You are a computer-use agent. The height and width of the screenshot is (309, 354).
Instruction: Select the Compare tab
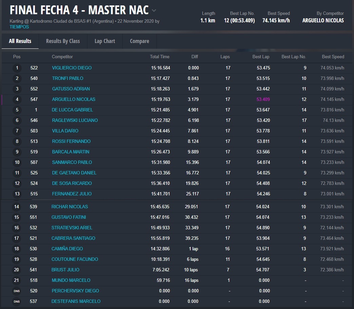tap(139, 41)
